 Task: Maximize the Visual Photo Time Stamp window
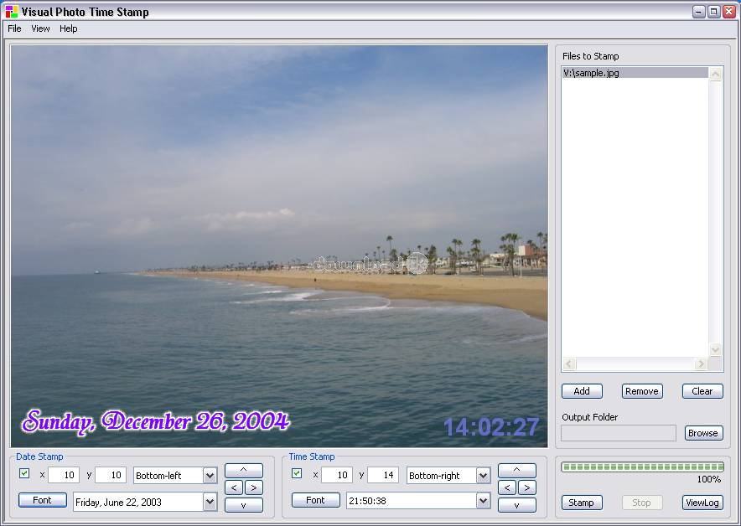point(713,12)
